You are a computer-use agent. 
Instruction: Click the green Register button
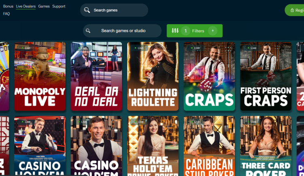coord(294,10)
